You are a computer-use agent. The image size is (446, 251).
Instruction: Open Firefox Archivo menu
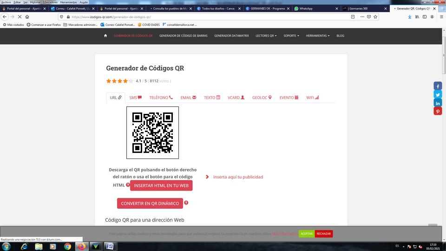coord(6,2)
